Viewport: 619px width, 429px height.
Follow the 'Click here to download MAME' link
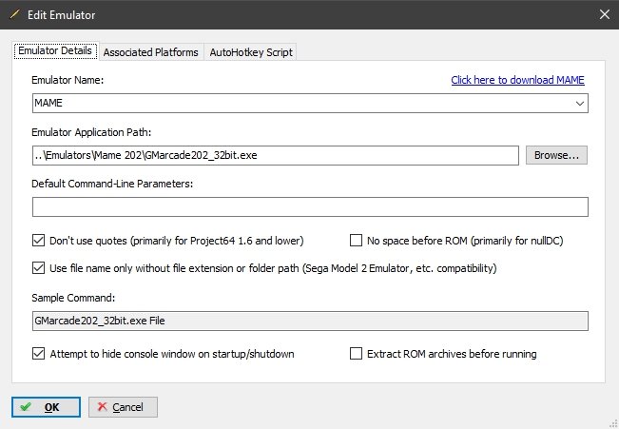[x=517, y=80]
